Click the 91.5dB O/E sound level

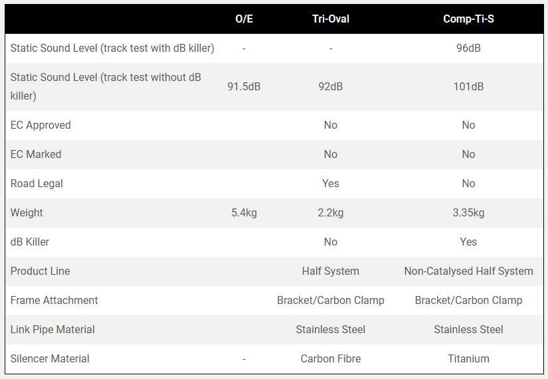coord(244,86)
